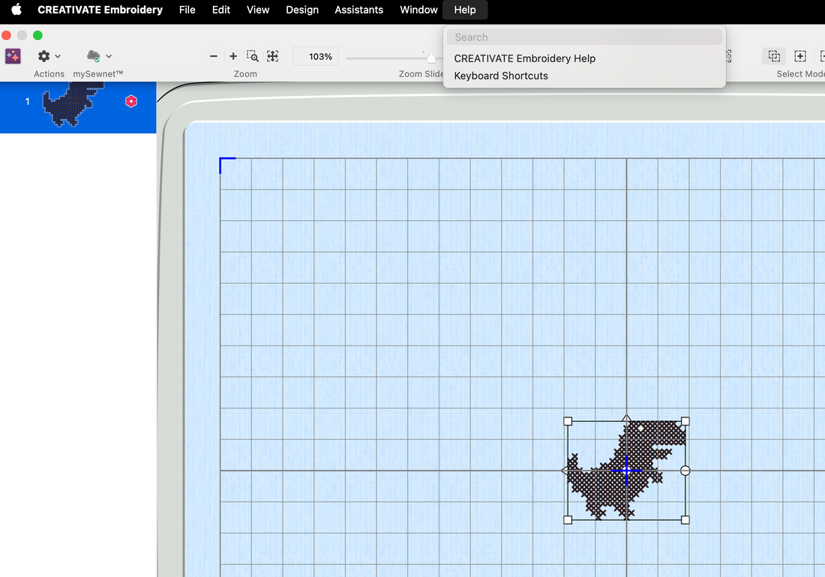
Task: Click the round rotate handle on selection
Action: [685, 471]
